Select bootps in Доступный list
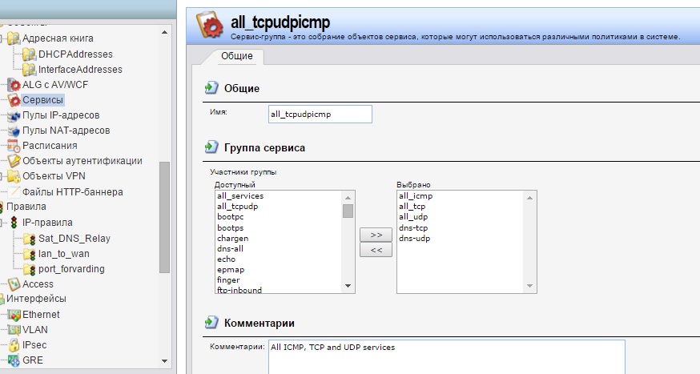Screen dimensions: 700x374 click(x=231, y=227)
